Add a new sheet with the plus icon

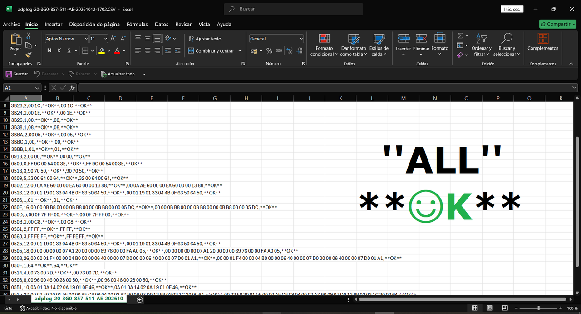pos(140,299)
